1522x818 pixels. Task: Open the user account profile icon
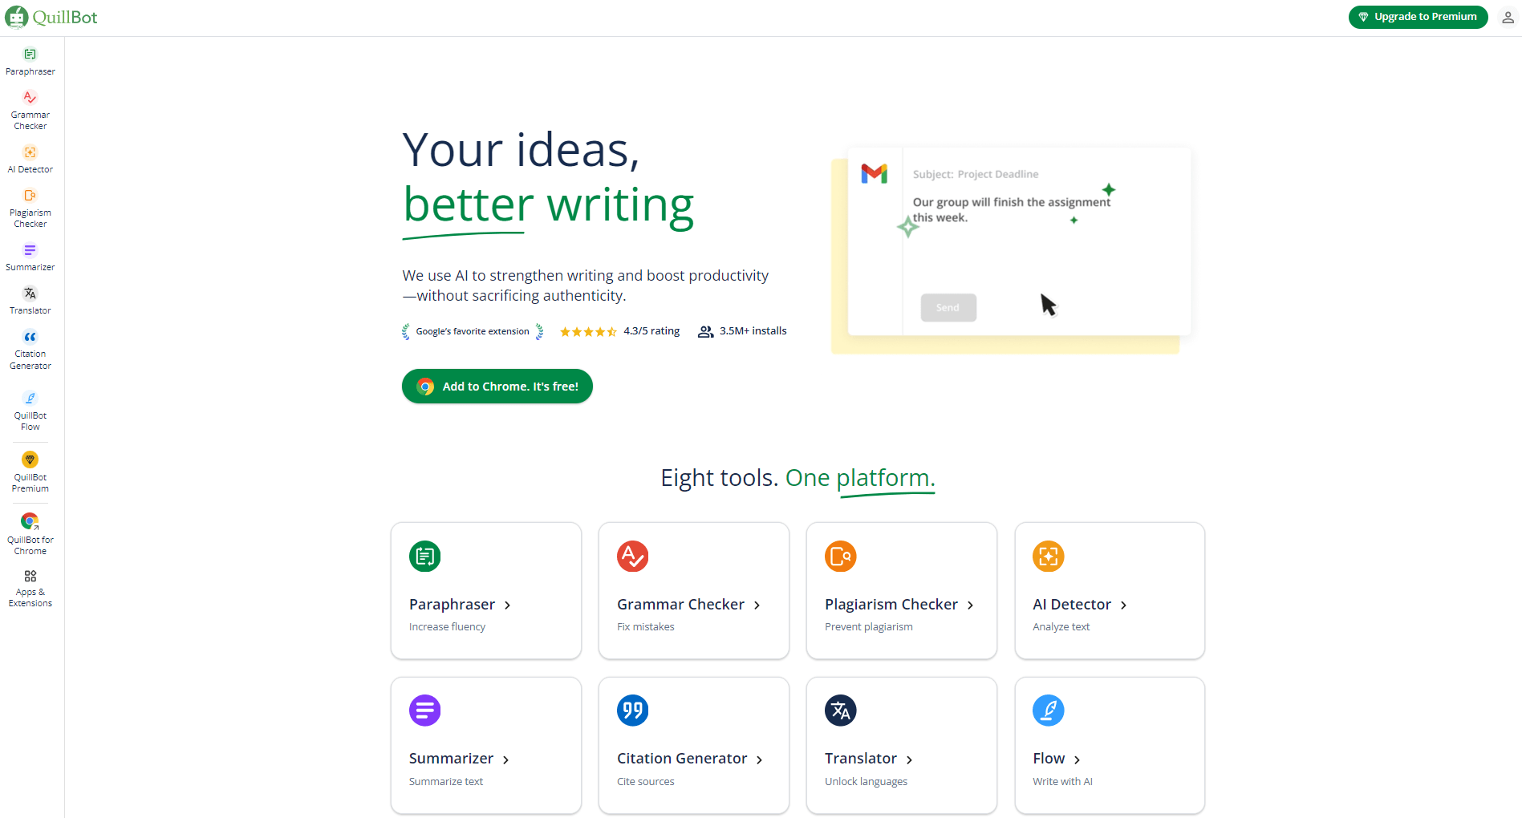pyautogui.click(x=1508, y=18)
